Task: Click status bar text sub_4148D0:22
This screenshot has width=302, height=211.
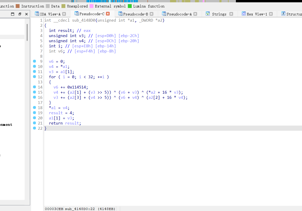Action: (x=80, y=209)
